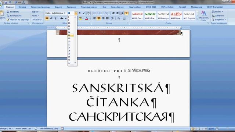
Task: Click the Выделить (Select) button
Action: [219, 19]
